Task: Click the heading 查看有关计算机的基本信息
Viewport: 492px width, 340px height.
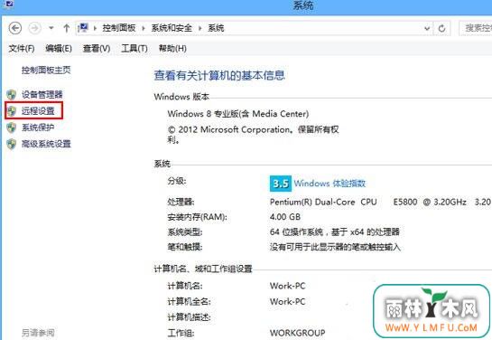Action: click(x=219, y=75)
